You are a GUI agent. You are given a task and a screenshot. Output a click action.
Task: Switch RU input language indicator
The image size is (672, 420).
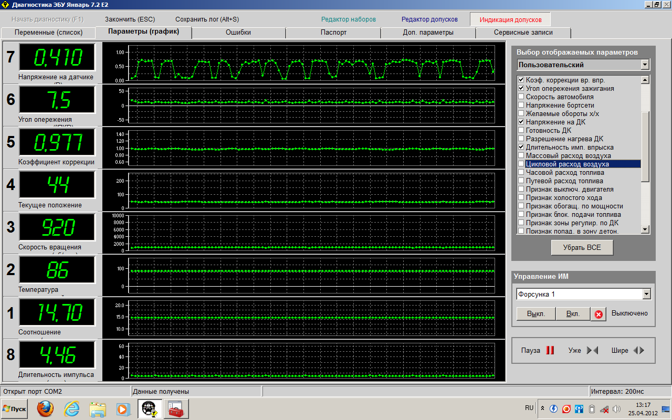click(x=529, y=408)
